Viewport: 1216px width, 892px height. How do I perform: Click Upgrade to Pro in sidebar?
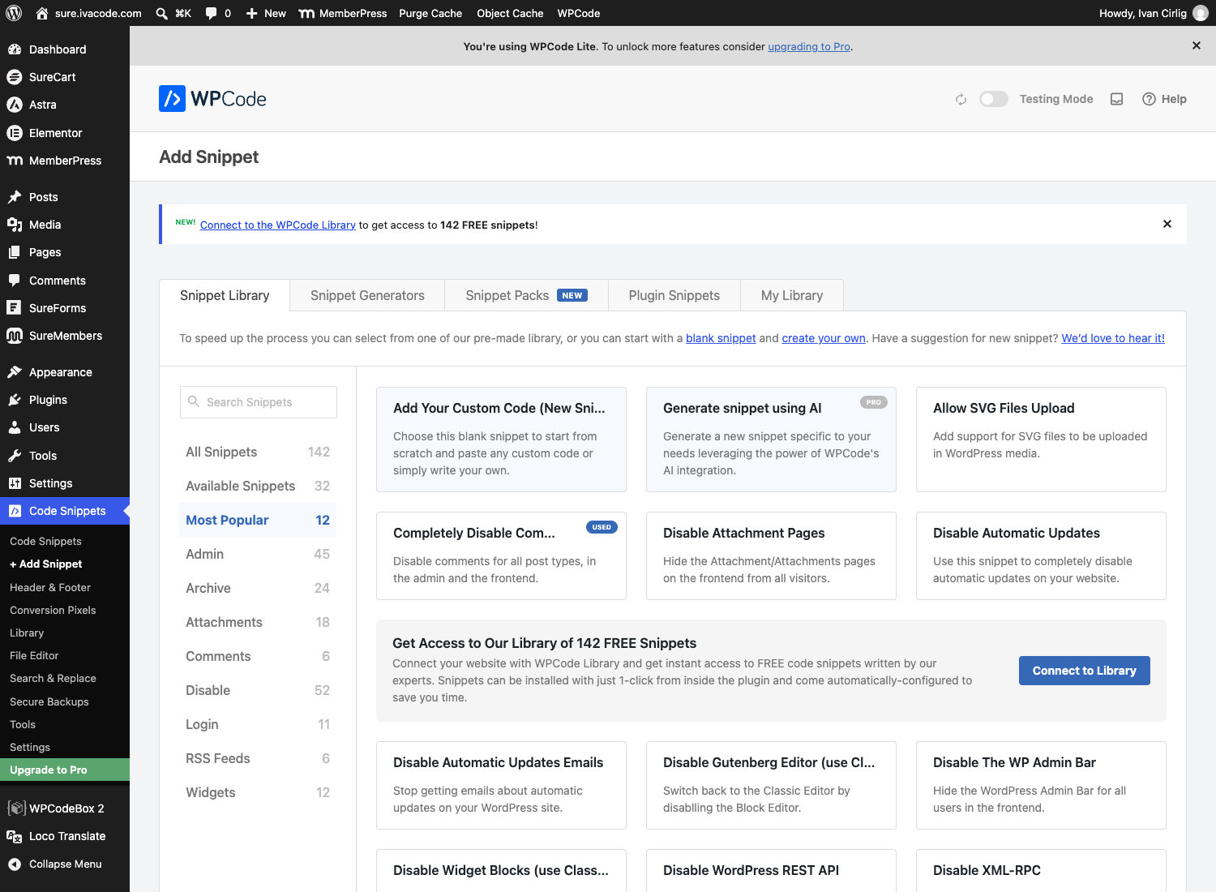coord(65,770)
